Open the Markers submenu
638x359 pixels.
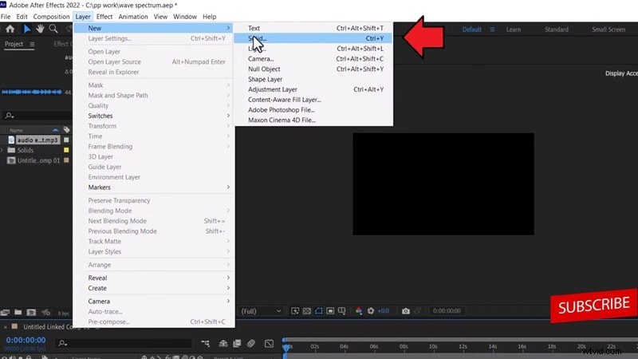coord(154,187)
